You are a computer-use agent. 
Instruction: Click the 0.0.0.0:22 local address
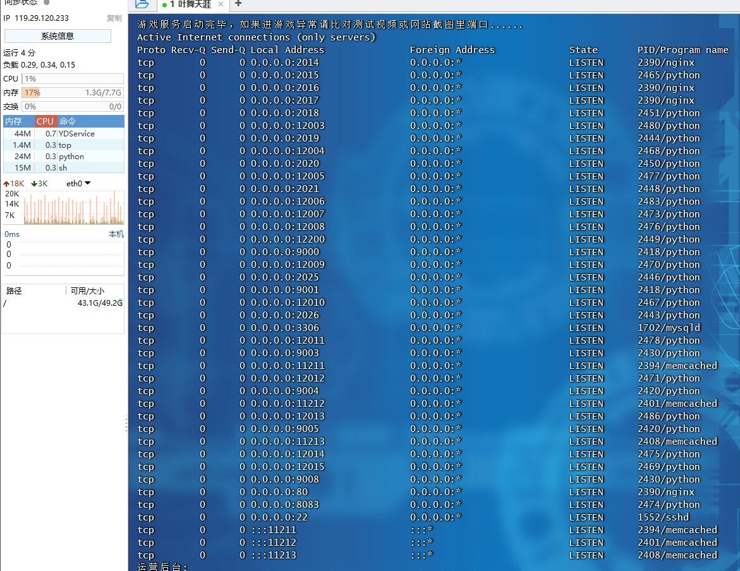[279, 517]
